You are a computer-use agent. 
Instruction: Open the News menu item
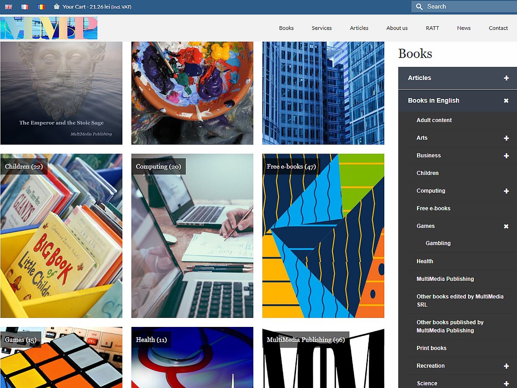coord(464,28)
